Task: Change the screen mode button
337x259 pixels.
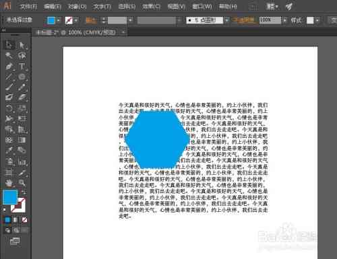Action: point(15,241)
